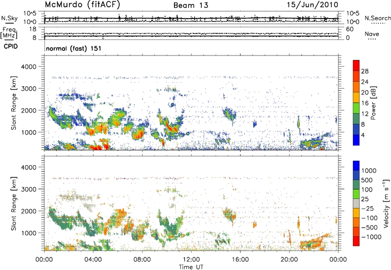The height and width of the screenshot is (270, 391).
Task: Click the '28' power colorbar tick label
Action: (x=365, y=71)
